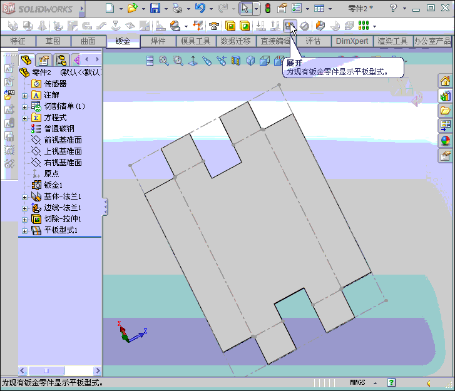The width and height of the screenshot is (455, 391).
Task: Expand the 边线-法兰1 feature
Action: tap(24, 208)
